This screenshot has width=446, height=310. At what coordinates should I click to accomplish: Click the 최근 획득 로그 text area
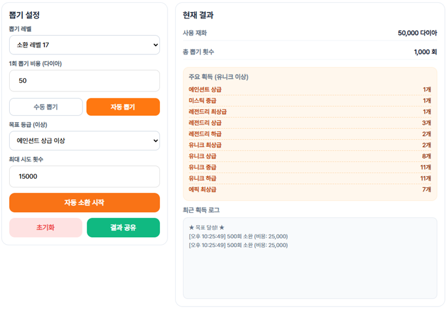(x=310, y=272)
